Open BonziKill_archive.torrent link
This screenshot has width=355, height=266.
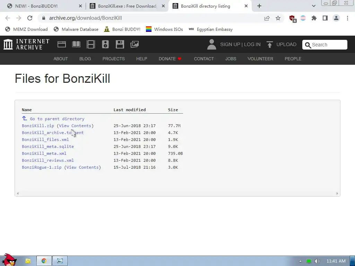click(x=53, y=133)
